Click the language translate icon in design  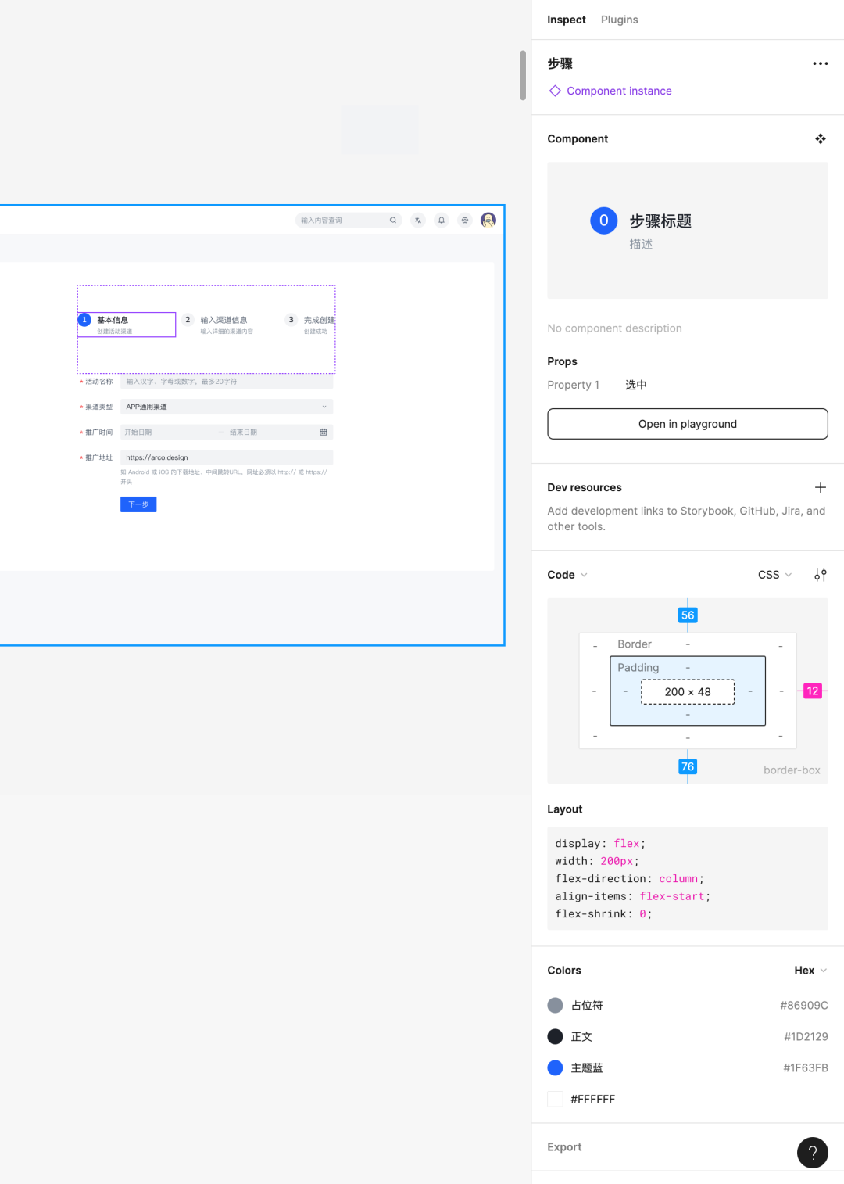[418, 221]
